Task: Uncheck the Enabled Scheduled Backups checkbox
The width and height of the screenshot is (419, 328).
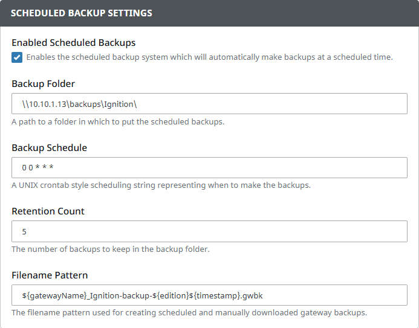Action: click(x=17, y=57)
